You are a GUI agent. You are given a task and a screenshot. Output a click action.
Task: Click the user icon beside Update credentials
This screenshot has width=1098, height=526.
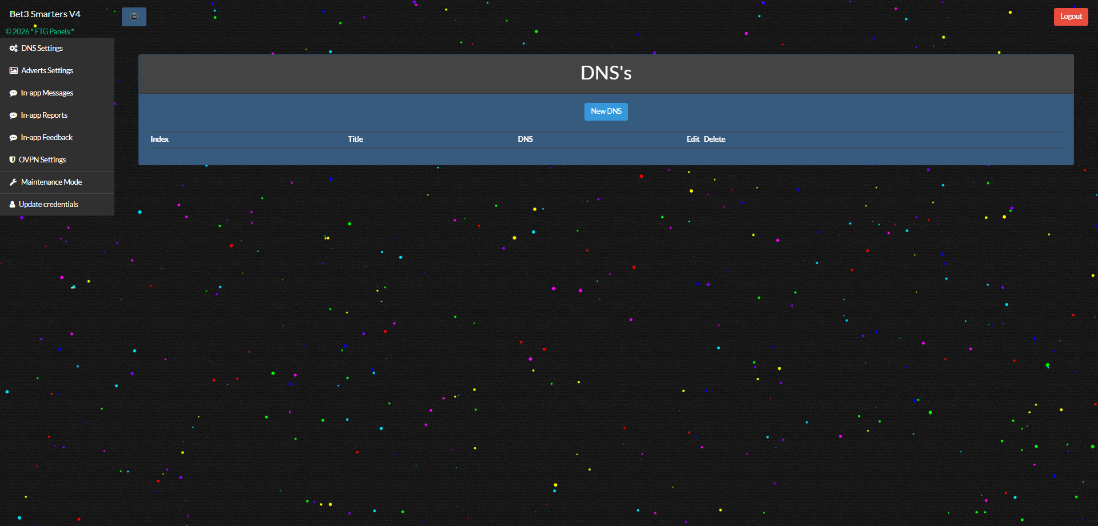(x=13, y=205)
